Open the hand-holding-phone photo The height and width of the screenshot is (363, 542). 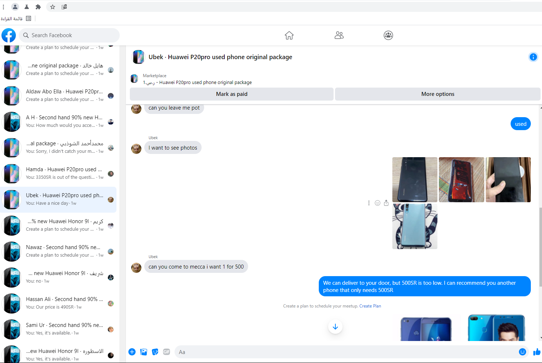508,180
